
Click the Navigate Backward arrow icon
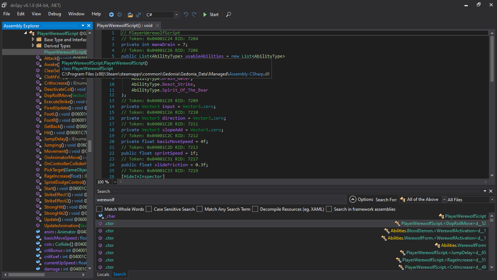click(111, 15)
